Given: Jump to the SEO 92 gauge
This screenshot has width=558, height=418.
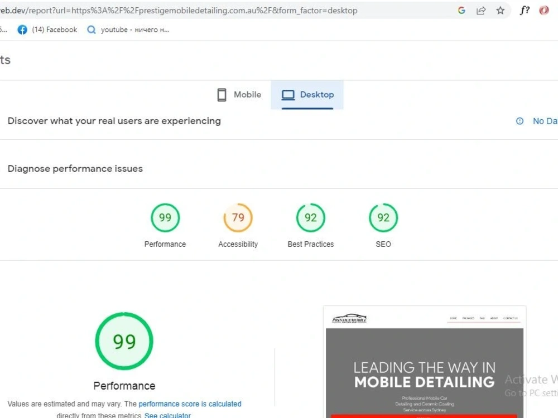Looking at the screenshot, I should coord(383,217).
